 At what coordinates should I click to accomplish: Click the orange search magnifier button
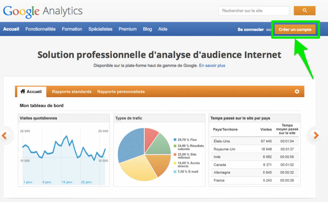point(304,11)
